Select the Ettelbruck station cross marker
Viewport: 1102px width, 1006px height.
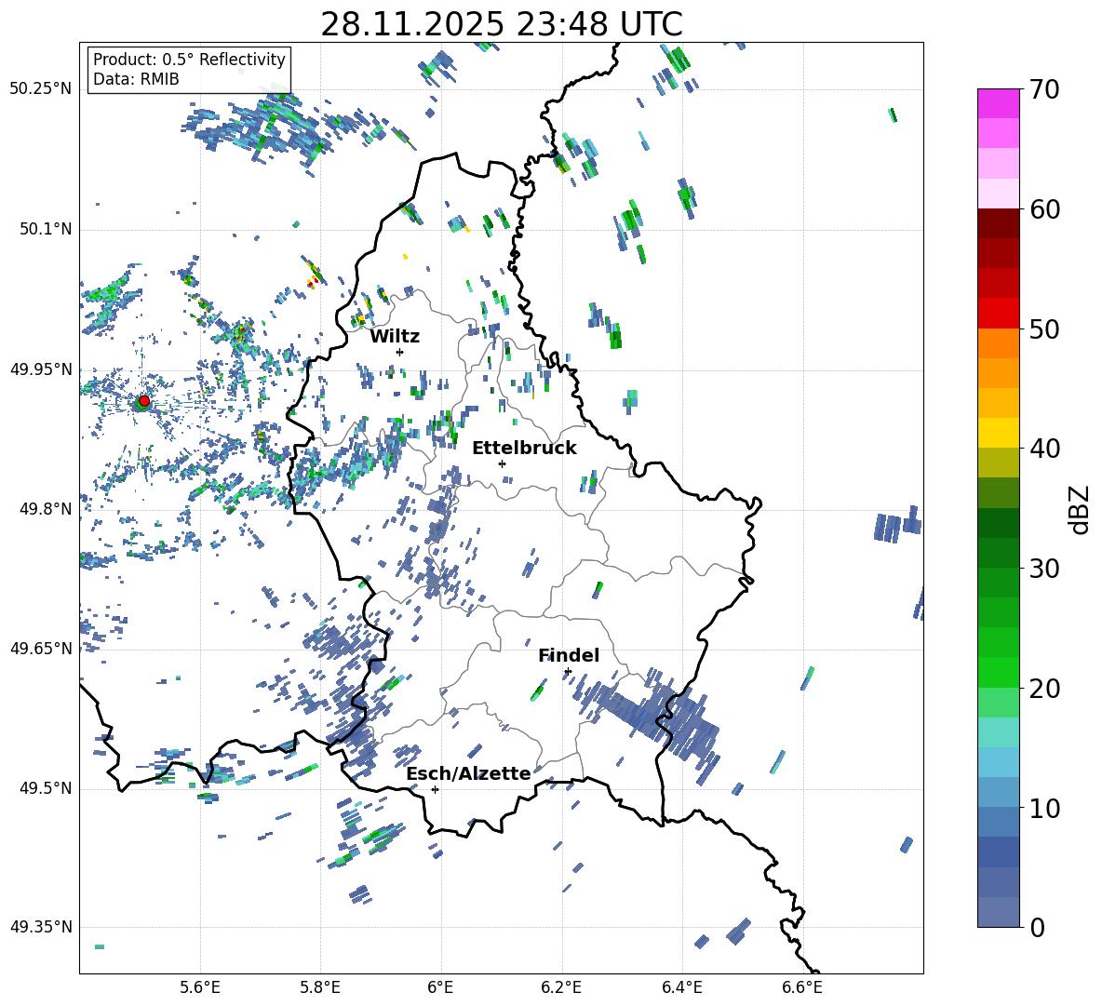(x=502, y=463)
